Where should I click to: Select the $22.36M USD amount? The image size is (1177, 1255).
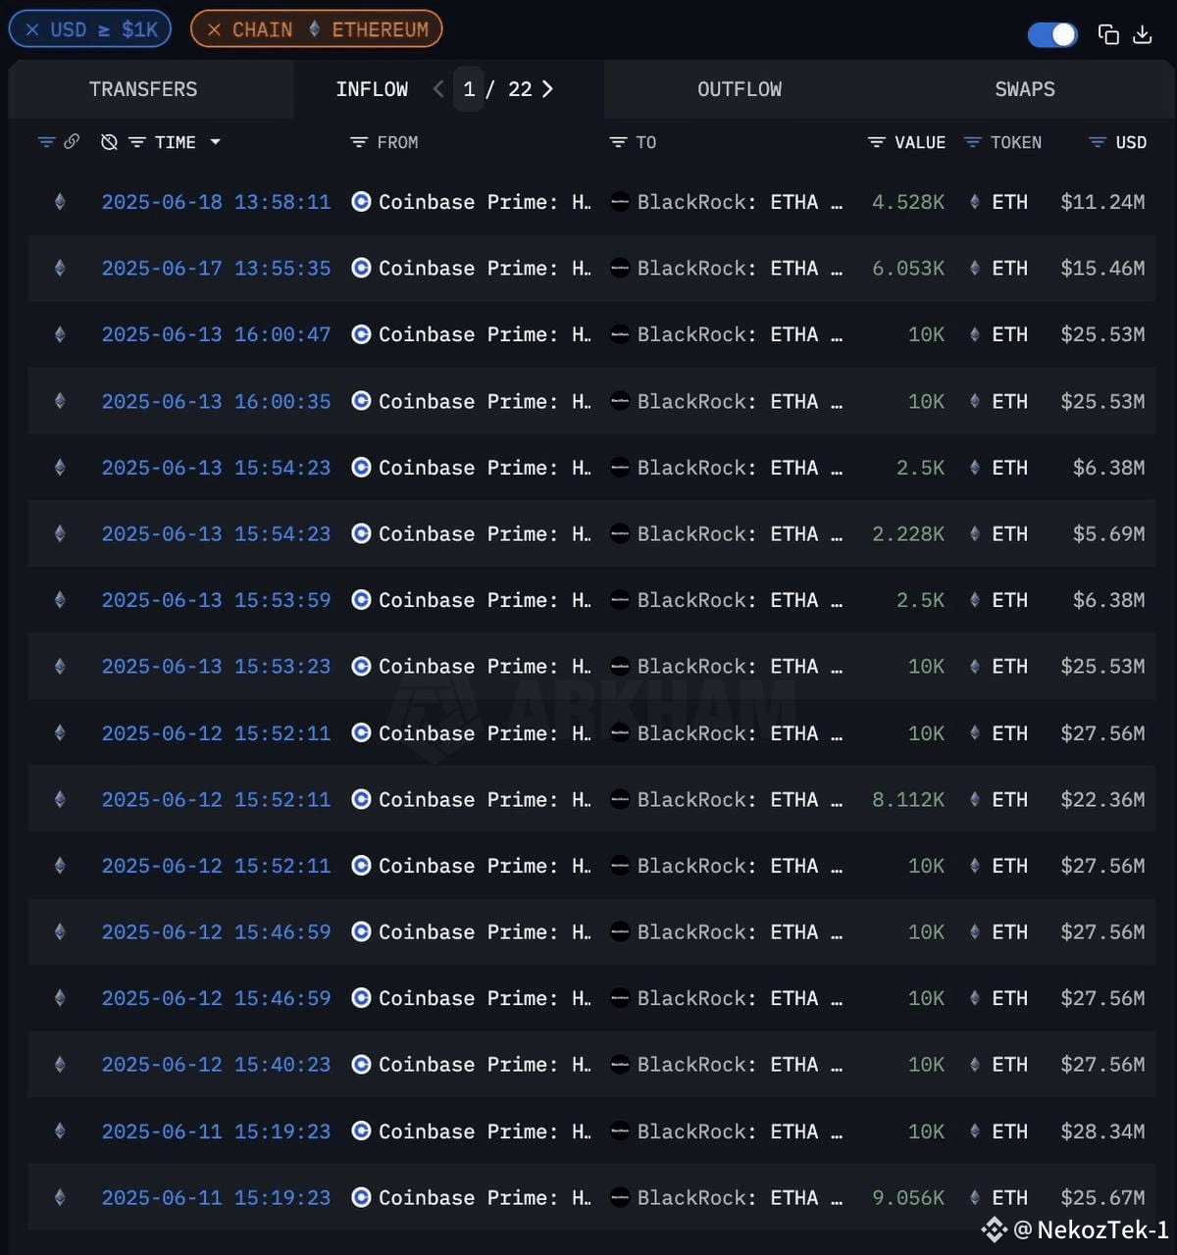(1102, 800)
